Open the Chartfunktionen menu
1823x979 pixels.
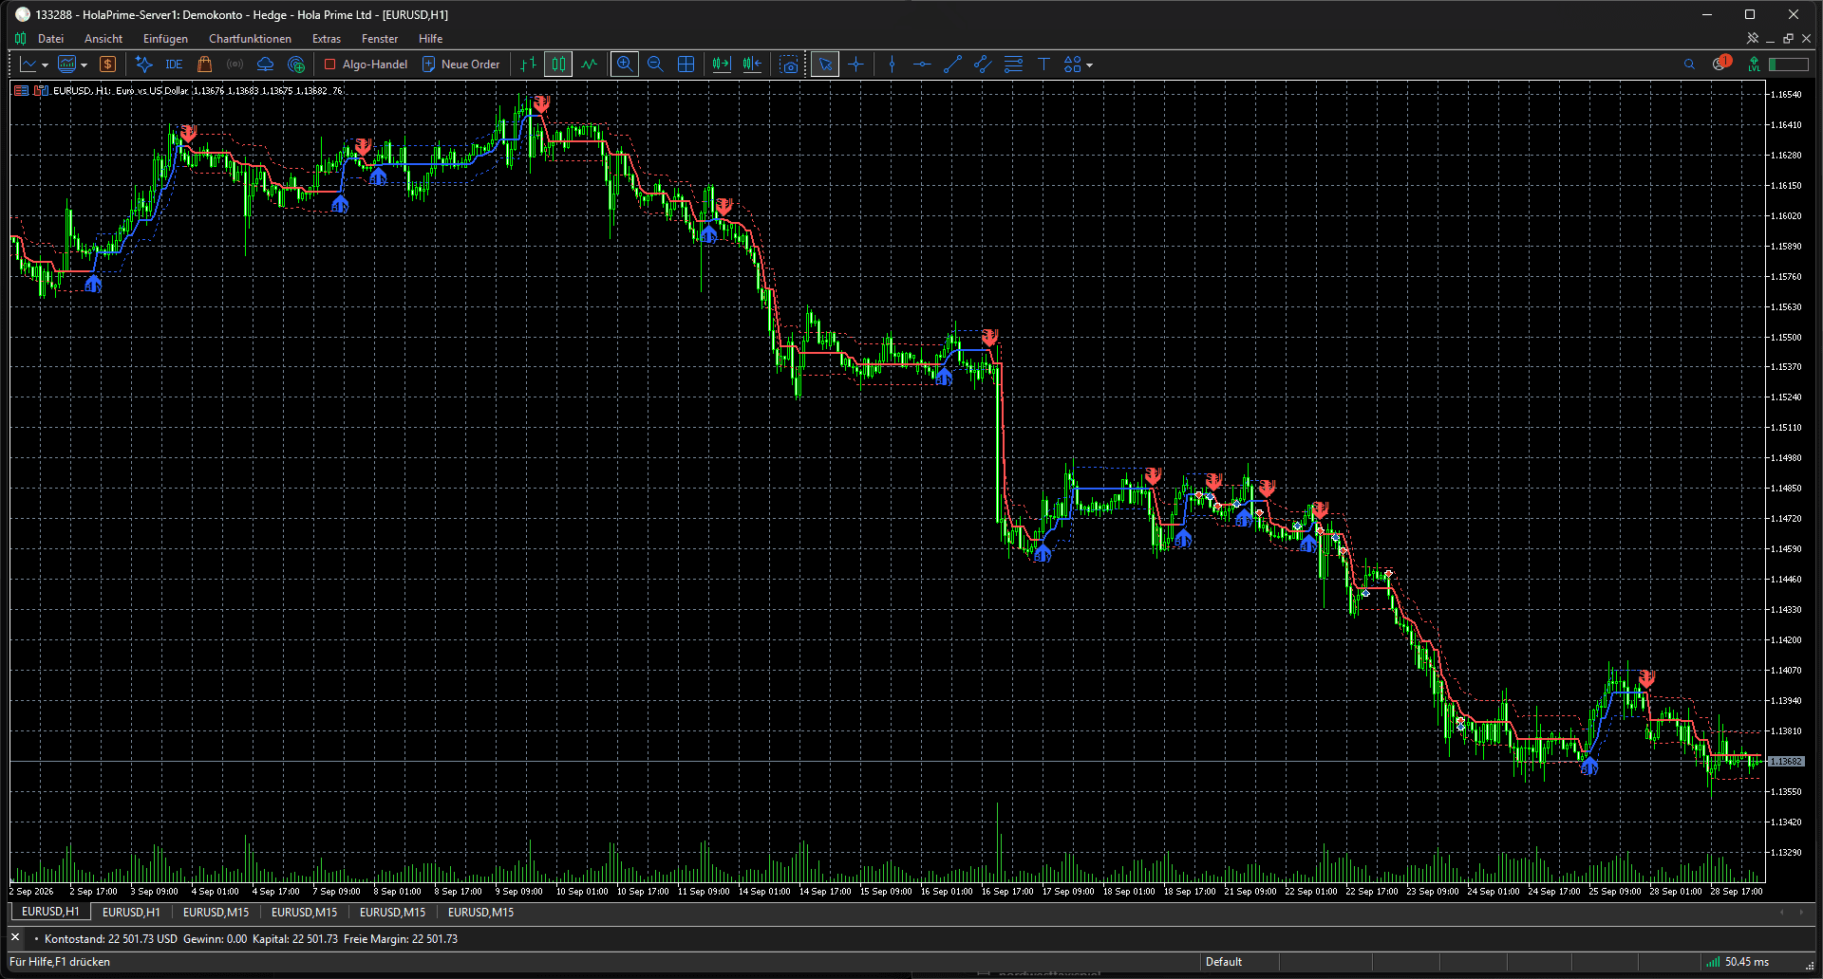point(250,39)
